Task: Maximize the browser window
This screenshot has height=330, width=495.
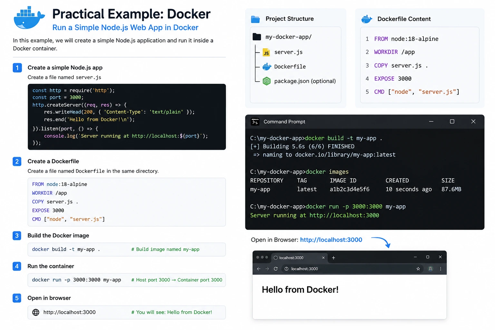Action: pos(428,257)
